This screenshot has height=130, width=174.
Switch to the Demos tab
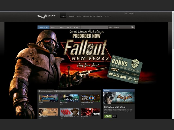(61, 27)
